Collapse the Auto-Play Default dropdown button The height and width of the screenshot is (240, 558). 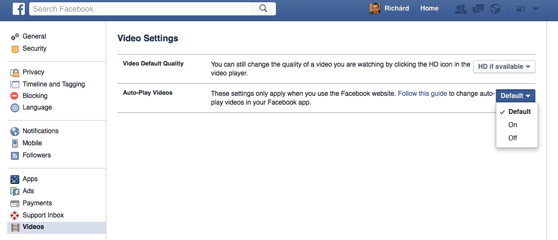coord(515,96)
